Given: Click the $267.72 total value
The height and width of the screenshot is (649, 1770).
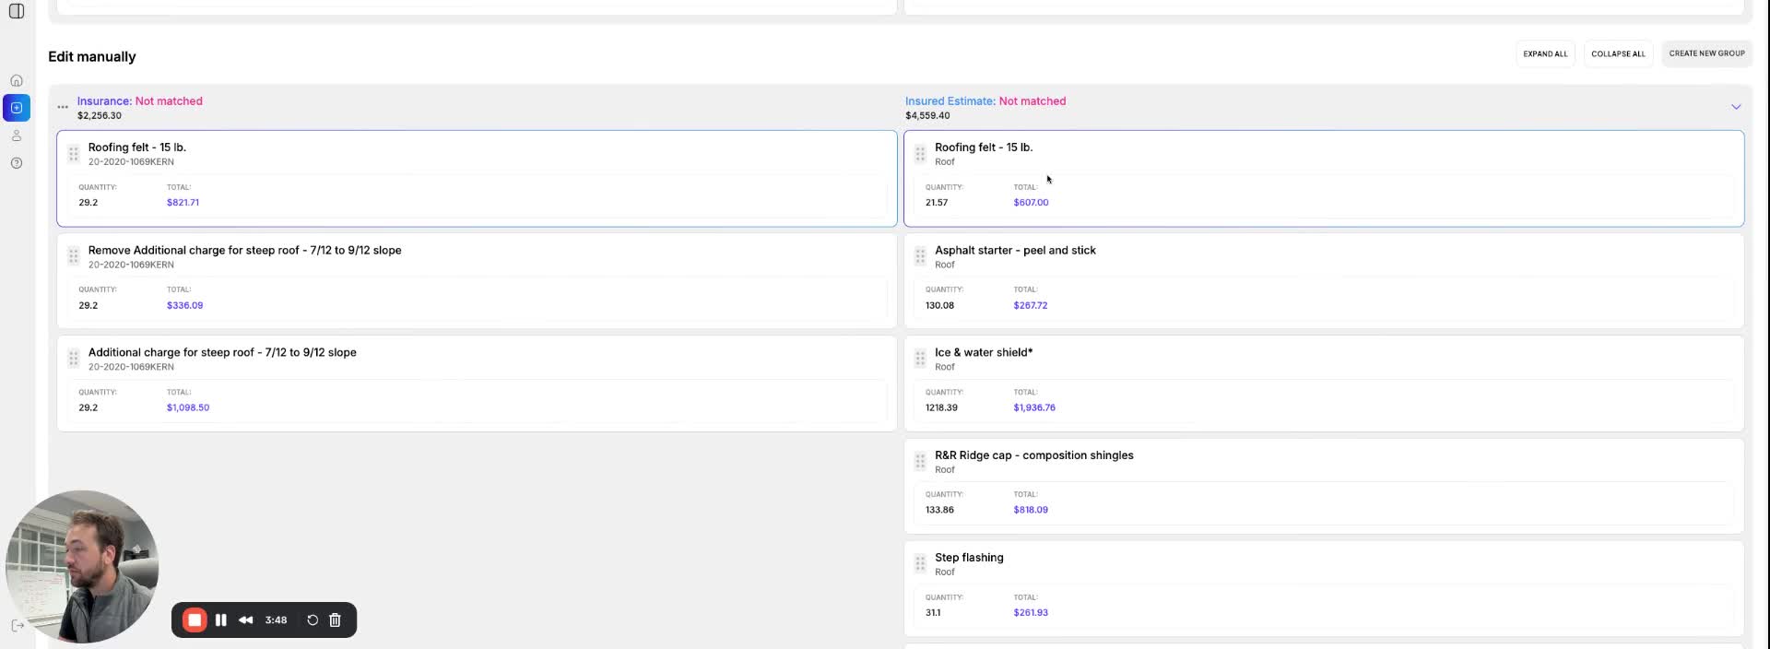Looking at the screenshot, I should click(1030, 305).
